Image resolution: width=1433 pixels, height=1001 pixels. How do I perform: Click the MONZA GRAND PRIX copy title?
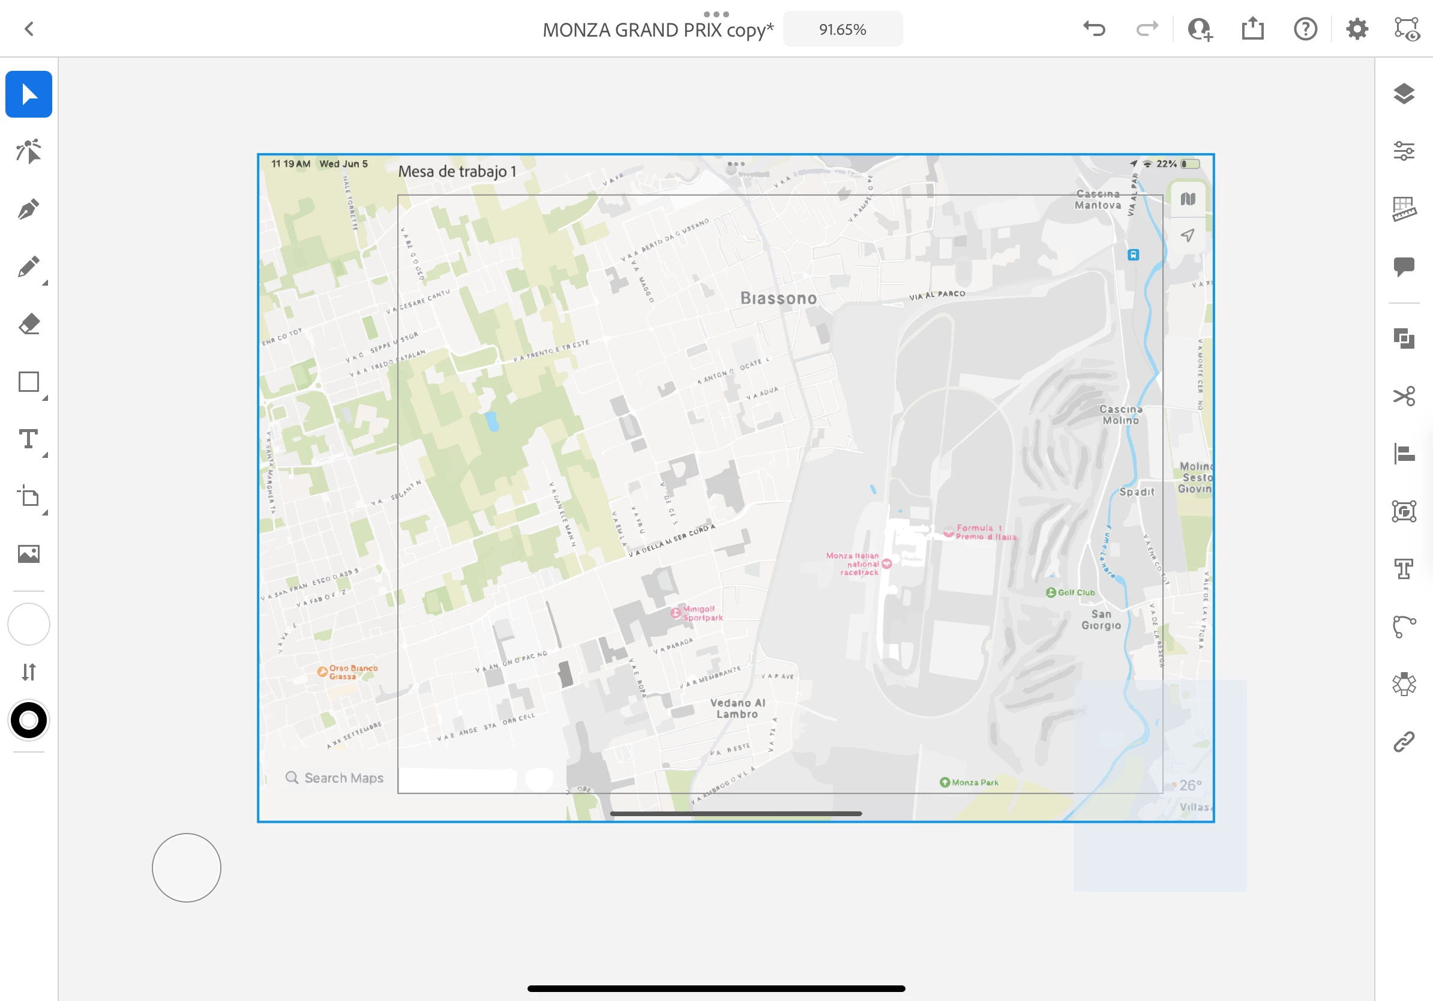pyautogui.click(x=657, y=30)
